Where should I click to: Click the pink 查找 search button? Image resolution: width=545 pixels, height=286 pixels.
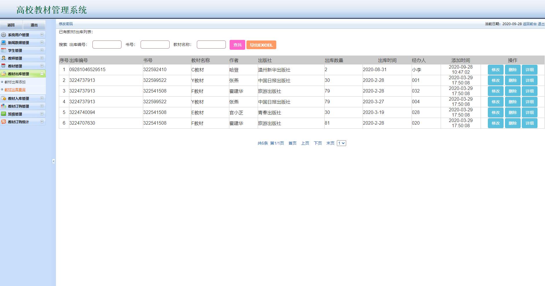237,45
